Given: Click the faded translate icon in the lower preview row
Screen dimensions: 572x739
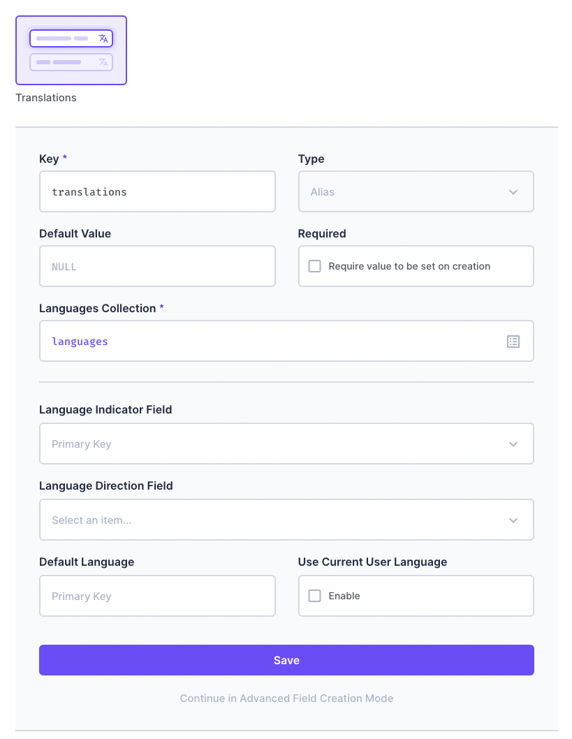Looking at the screenshot, I should click(103, 62).
